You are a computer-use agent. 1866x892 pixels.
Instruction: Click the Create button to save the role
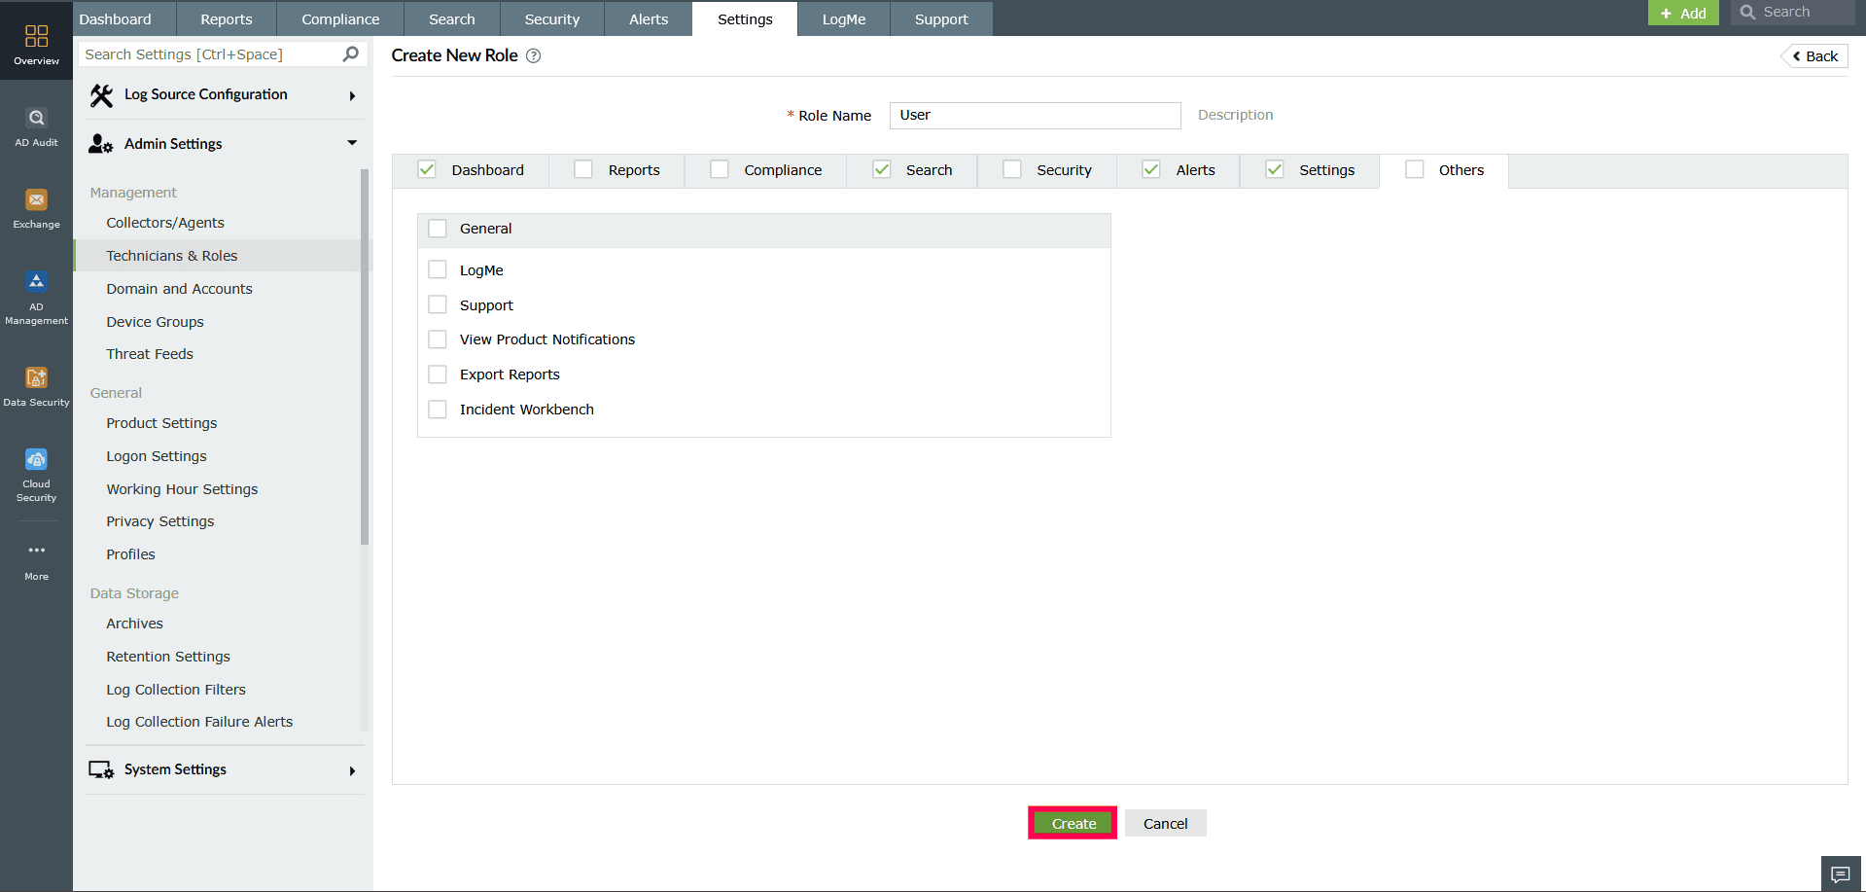(1072, 822)
